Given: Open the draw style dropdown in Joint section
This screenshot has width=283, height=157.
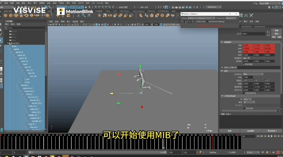Looking at the screenshot, I should point(253,74).
